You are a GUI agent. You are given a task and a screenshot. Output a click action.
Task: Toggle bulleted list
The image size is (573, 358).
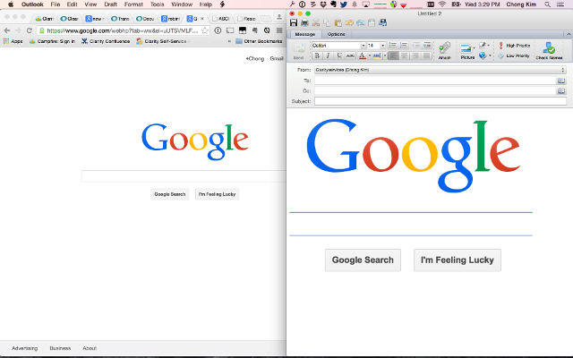(393, 46)
